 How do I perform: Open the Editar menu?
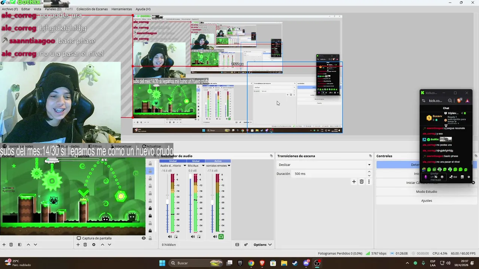[26, 9]
